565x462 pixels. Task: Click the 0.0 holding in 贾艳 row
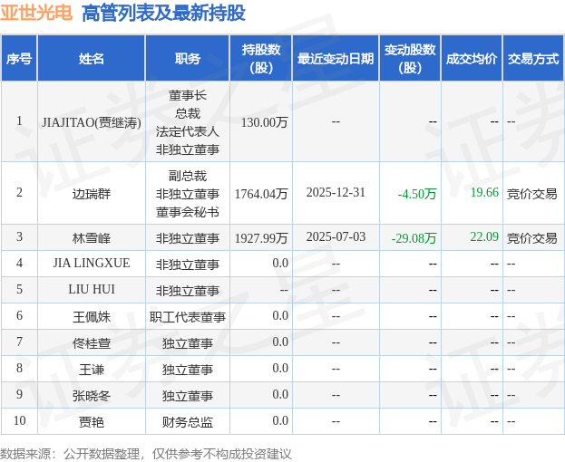click(x=280, y=420)
